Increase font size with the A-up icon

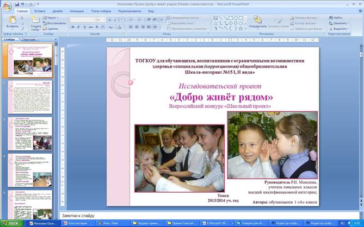tap(110, 20)
